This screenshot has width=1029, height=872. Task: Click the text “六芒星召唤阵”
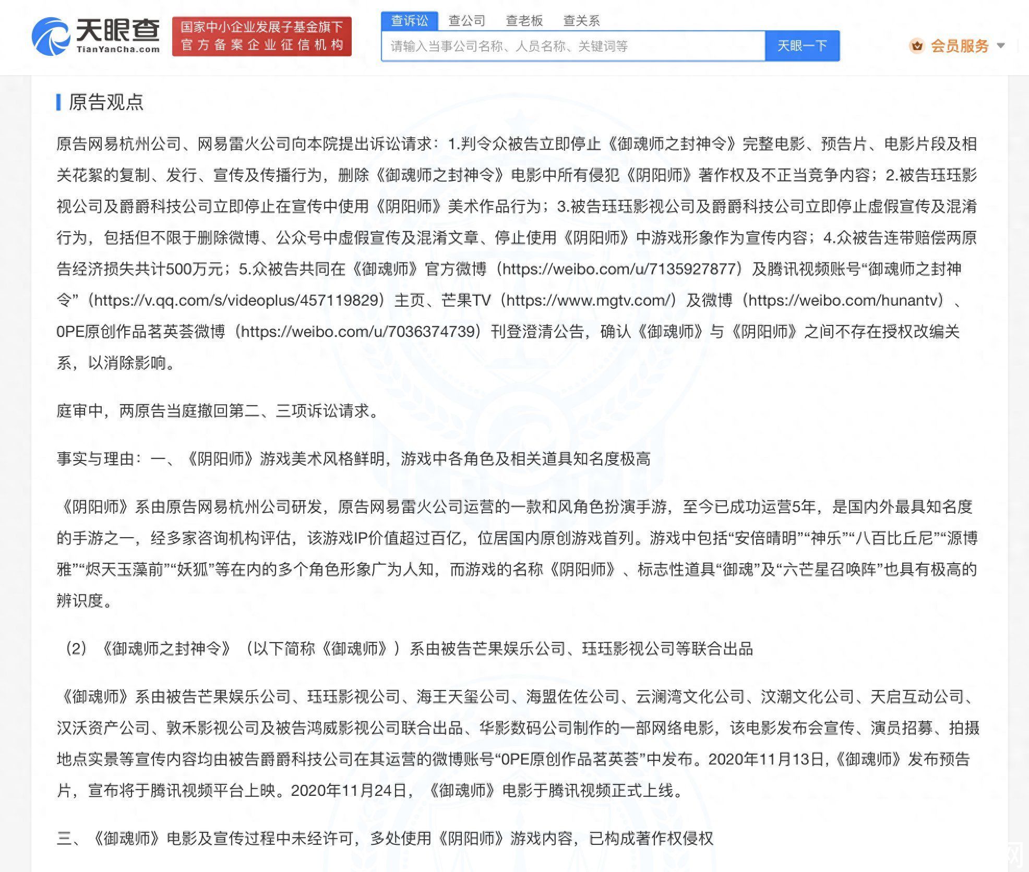[831, 570]
